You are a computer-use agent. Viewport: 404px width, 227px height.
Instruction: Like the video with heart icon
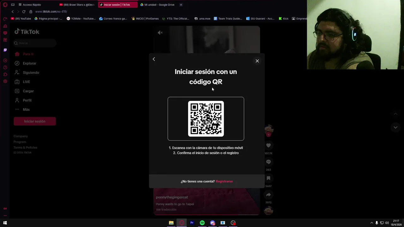coord(268,145)
